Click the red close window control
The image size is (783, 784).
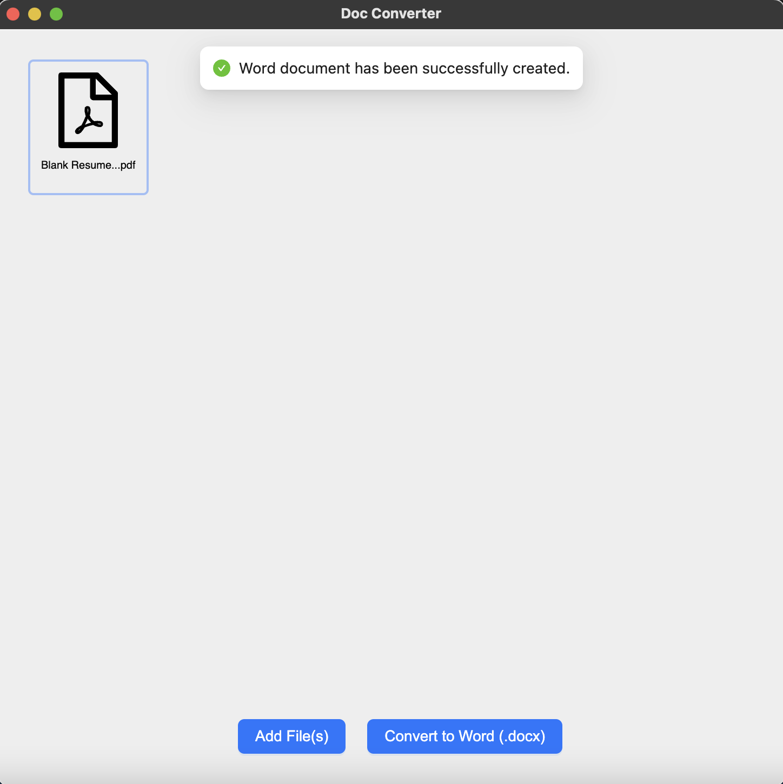[x=13, y=14]
